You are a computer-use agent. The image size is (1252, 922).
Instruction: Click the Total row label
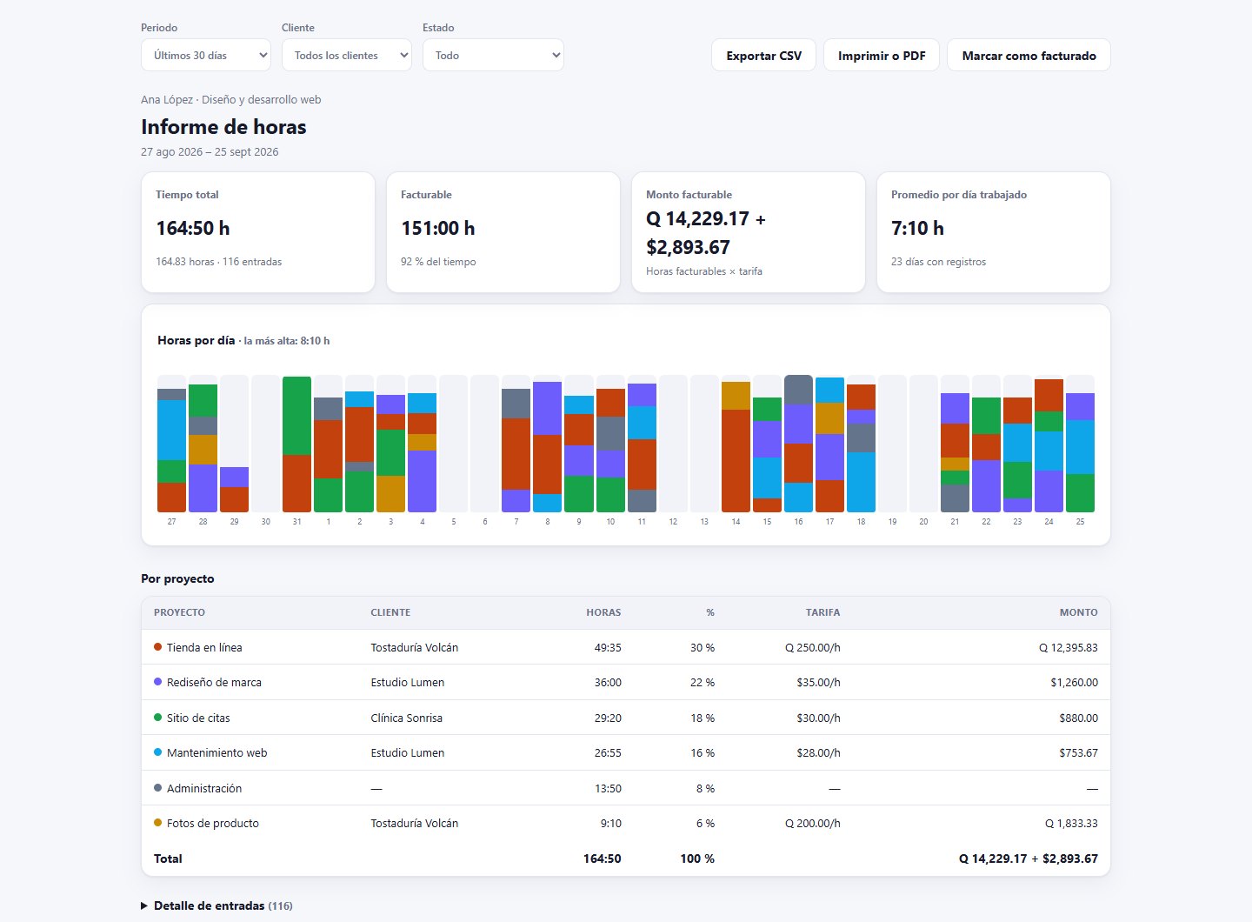point(168,859)
